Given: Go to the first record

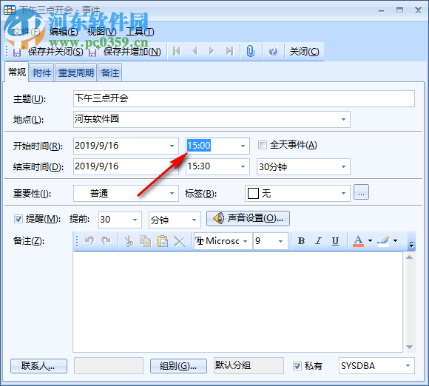Looking at the screenshot, I should 177,51.
